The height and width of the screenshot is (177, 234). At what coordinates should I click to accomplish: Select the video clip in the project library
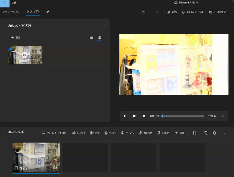coord(24,55)
